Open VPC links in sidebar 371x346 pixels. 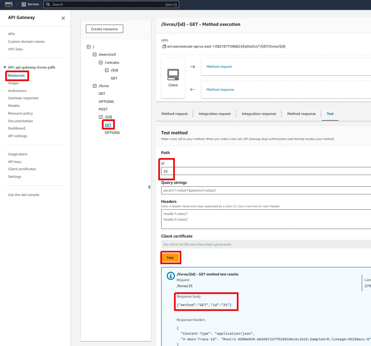click(x=15, y=49)
